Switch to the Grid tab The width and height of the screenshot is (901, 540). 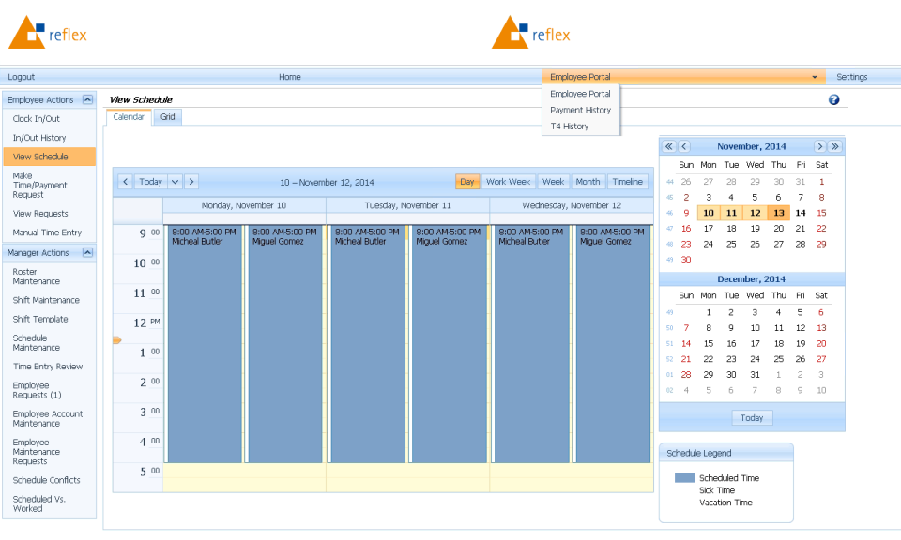click(167, 116)
